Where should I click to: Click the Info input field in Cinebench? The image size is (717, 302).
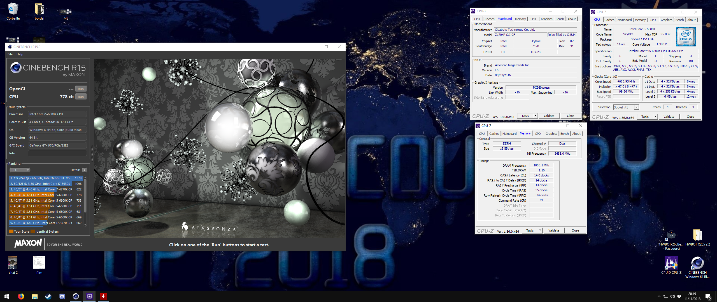57,153
